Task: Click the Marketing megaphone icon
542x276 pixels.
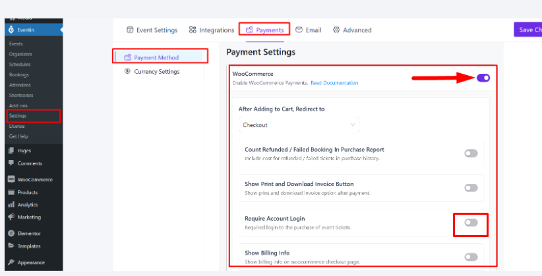Action: coord(11,217)
